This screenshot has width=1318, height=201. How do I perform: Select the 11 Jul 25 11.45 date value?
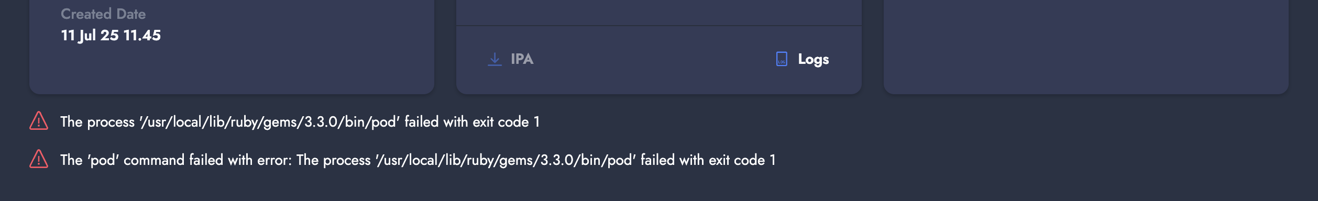111,36
